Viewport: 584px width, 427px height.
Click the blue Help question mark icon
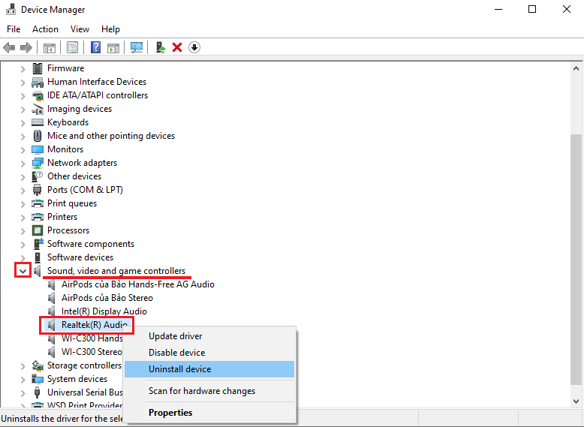click(x=96, y=47)
